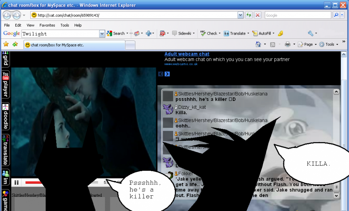Open the translate sidebar tab

point(6,150)
